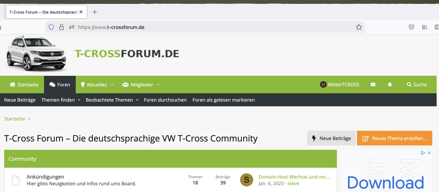Open the Ankündigungen forum
This screenshot has width=439, height=192.
tap(45, 177)
